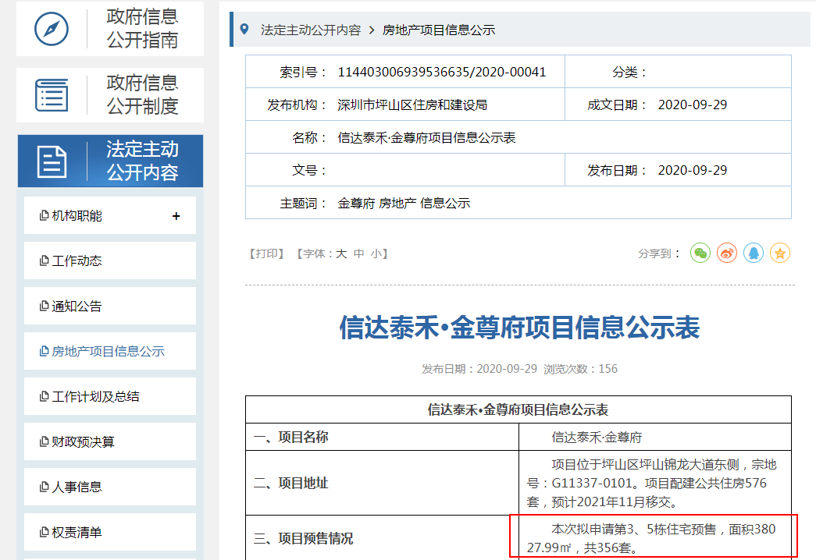Image resolution: width=816 pixels, height=560 pixels.
Task: Share to Qzone star icon
Action: 780,253
